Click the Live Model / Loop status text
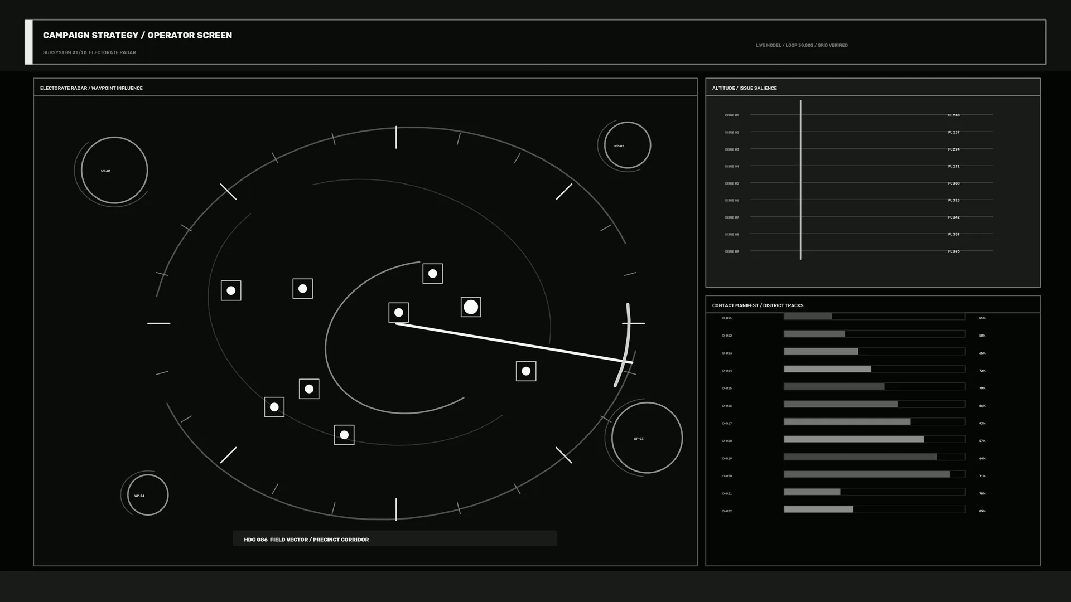The image size is (1071, 602). (802, 45)
